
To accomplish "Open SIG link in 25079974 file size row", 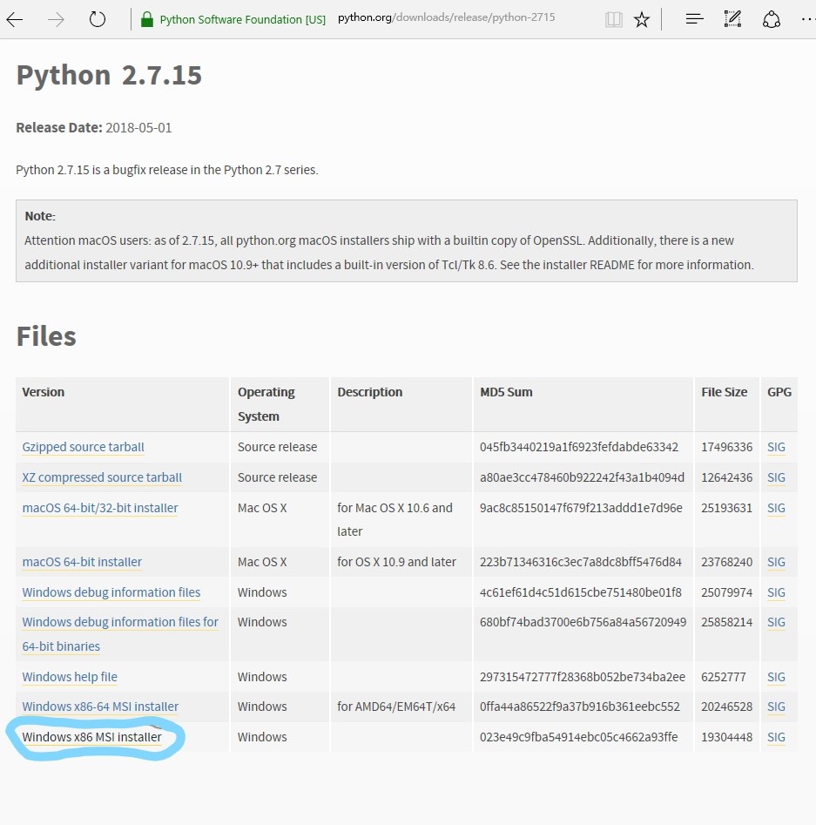I will coord(776,593).
